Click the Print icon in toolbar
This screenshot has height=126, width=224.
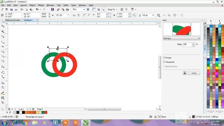coord(16,9)
